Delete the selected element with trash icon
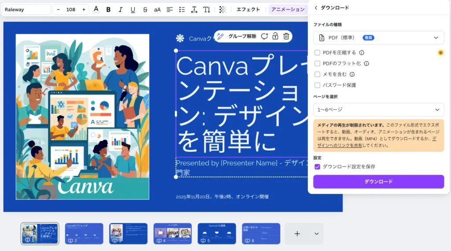The height and width of the screenshot is (251, 451). coord(286,36)
